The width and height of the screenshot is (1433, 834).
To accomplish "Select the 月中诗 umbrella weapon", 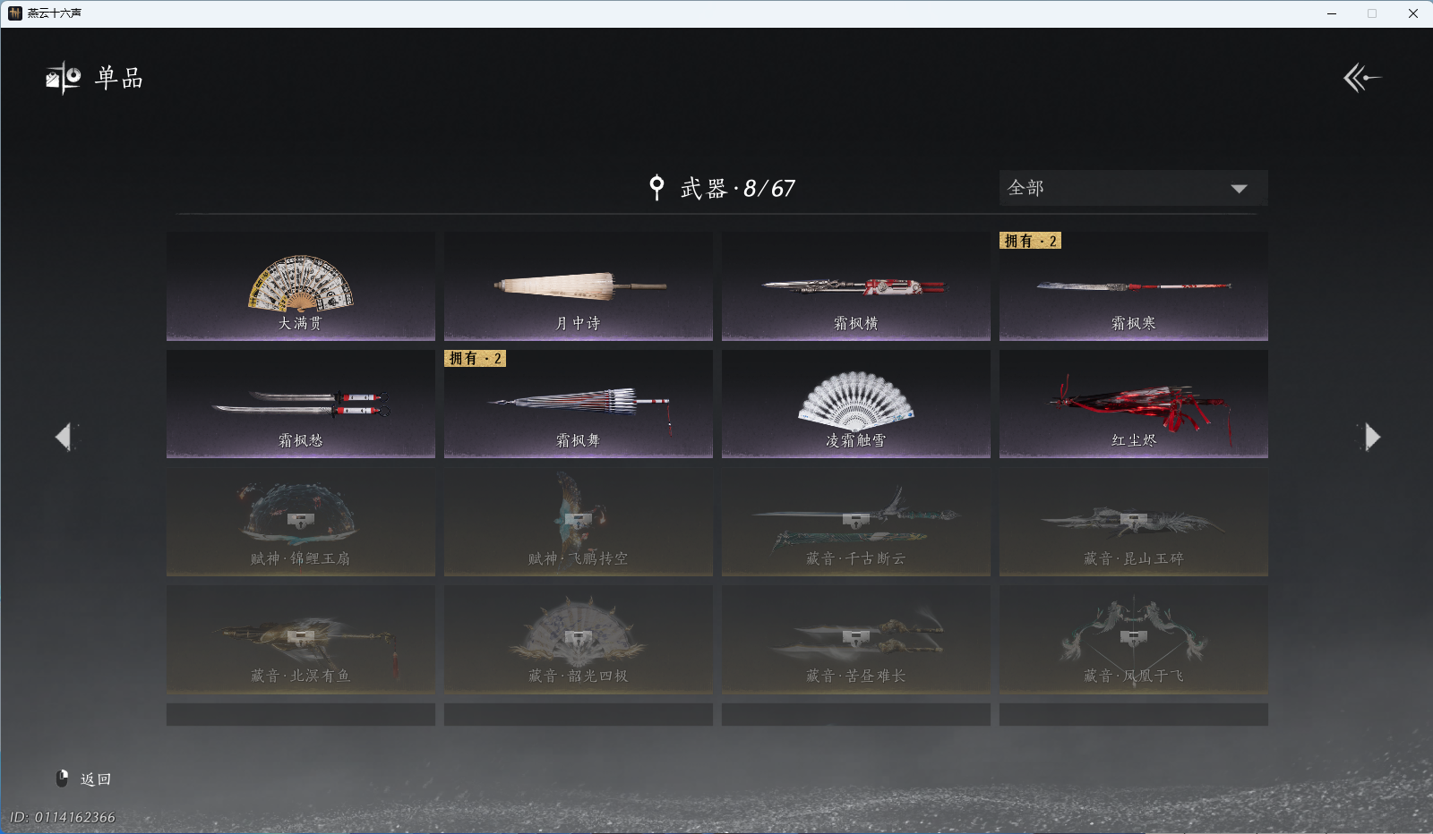I will [579, 286].
